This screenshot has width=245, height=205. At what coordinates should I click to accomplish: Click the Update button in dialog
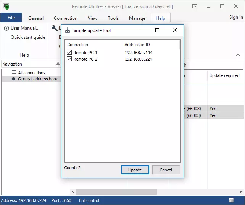(135, 170)
